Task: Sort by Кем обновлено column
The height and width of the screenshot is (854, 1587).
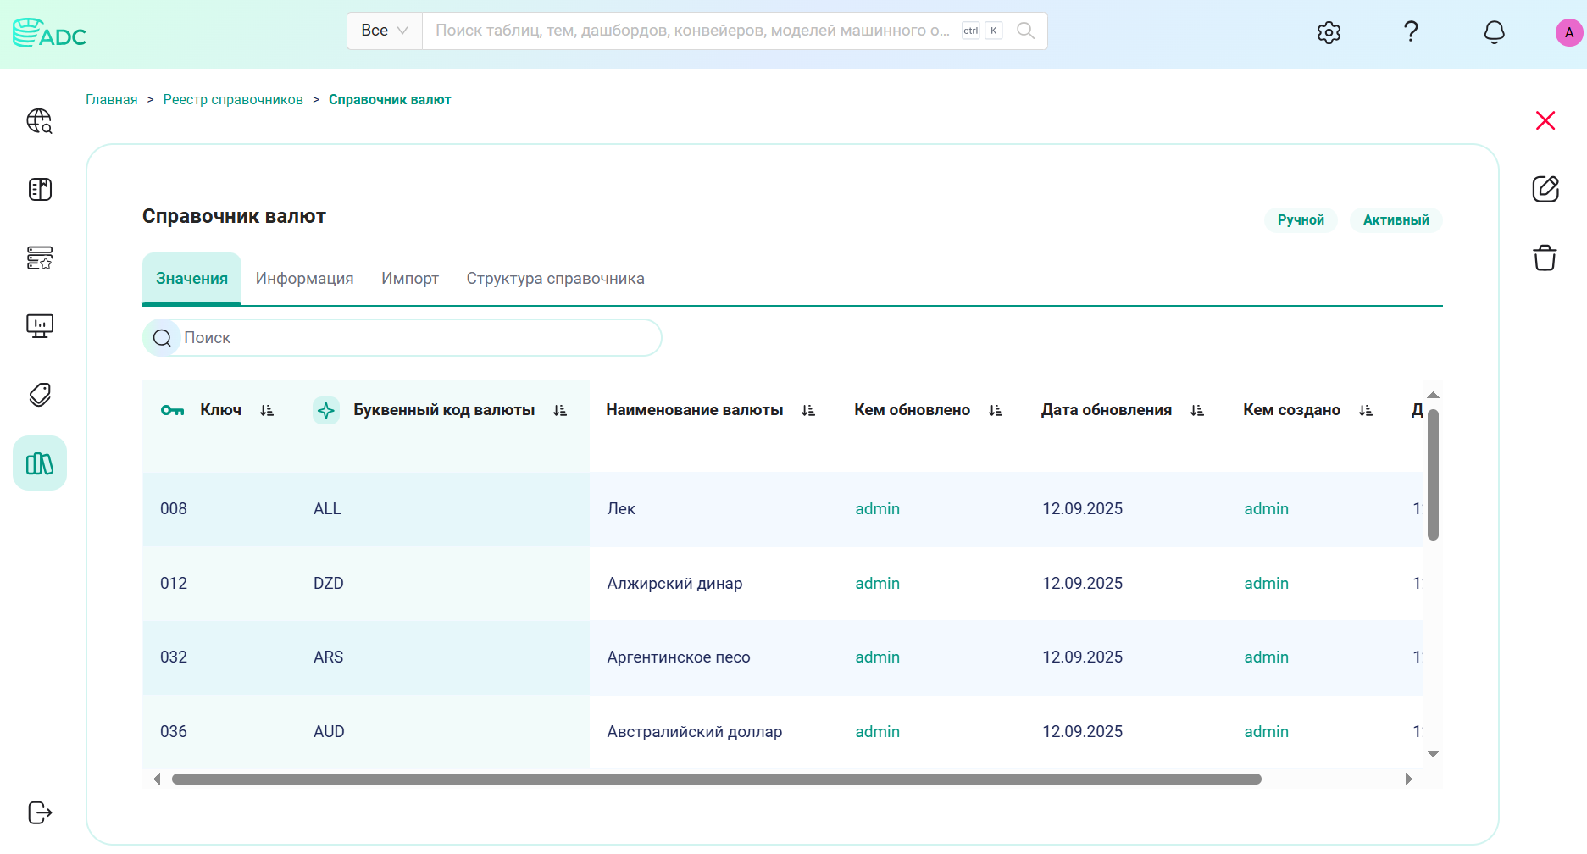Action: [996, 410]
